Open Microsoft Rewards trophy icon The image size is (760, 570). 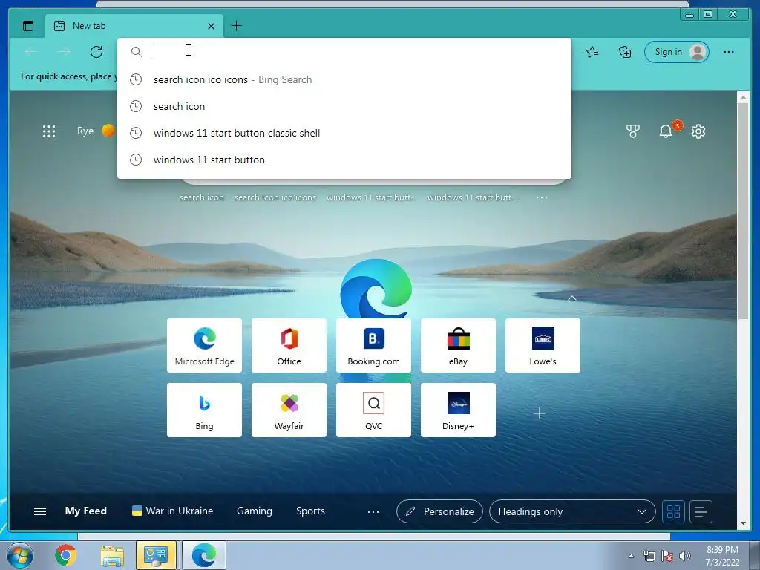coord(632,131)
